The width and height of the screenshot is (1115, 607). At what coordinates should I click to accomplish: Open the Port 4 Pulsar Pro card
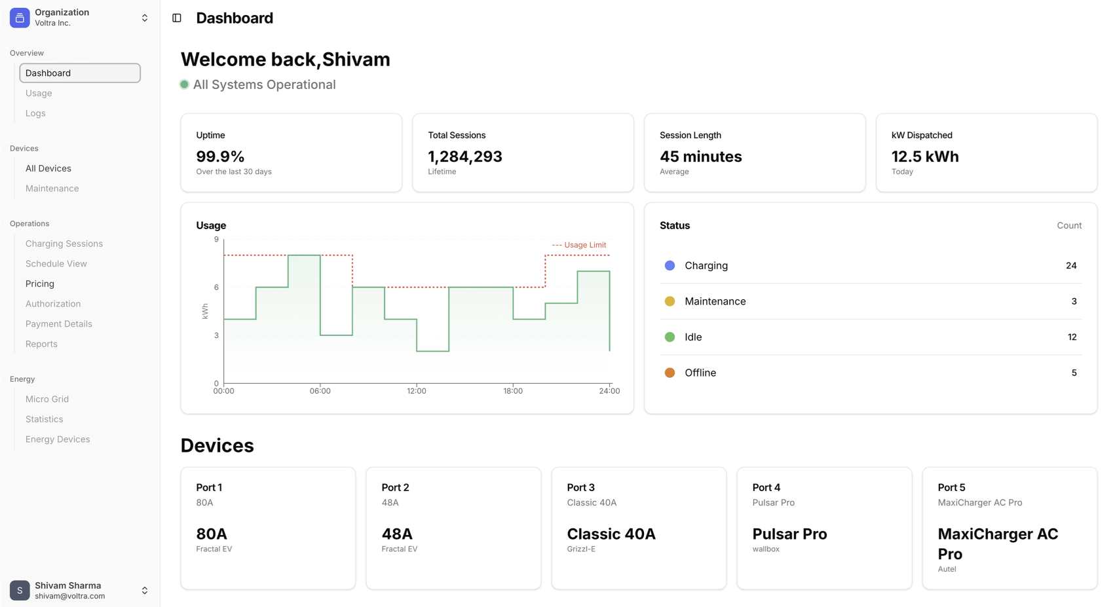[x=823, y=528]
